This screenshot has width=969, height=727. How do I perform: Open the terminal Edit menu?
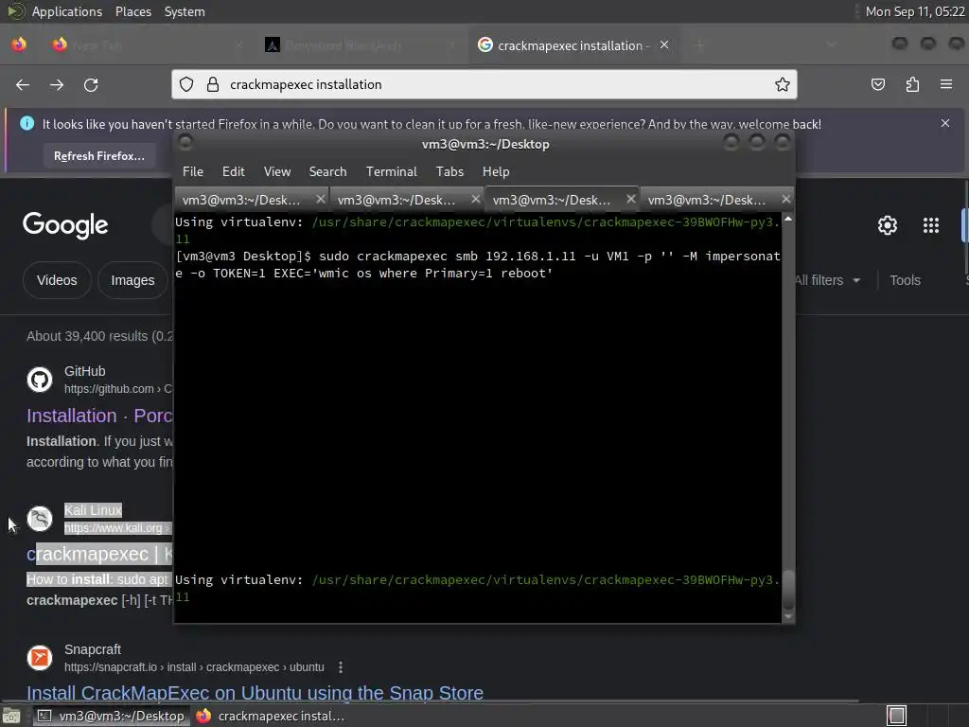click(234, 172)
